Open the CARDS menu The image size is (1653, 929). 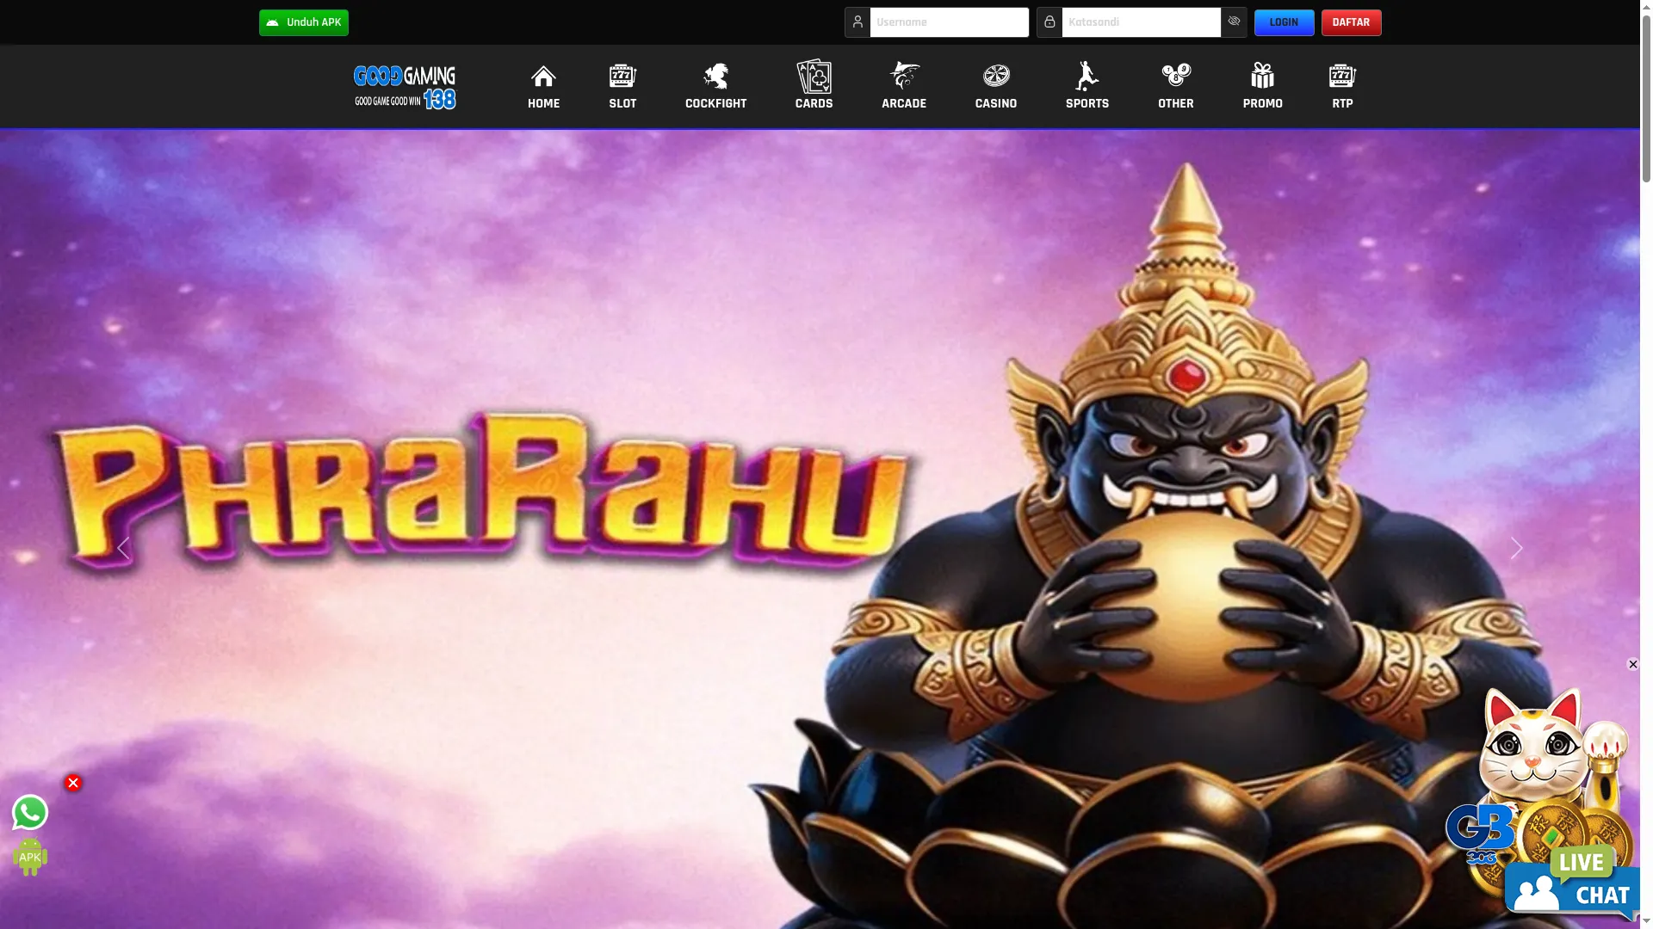point(814,86)
